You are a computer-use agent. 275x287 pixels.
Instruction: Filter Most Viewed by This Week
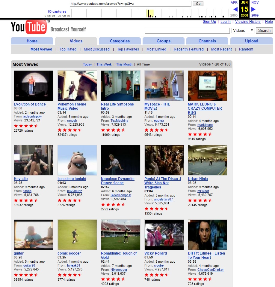(104, 64)
